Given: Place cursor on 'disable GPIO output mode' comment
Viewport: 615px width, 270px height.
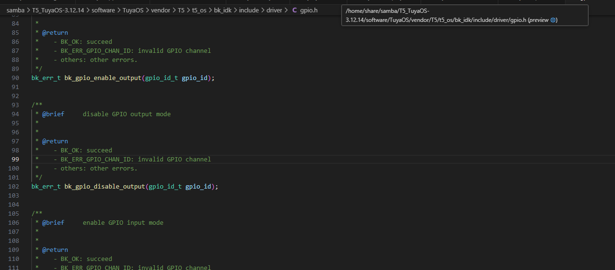Looking at the screenshot, I should tap(126, 114).
